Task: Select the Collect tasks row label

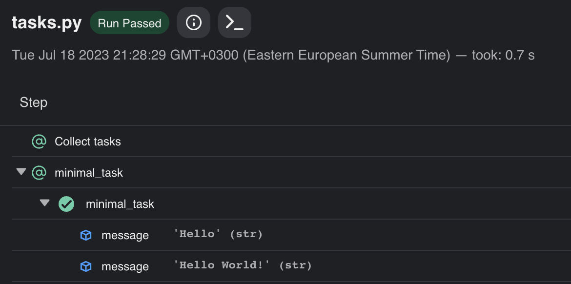Action: pos(88,142)
